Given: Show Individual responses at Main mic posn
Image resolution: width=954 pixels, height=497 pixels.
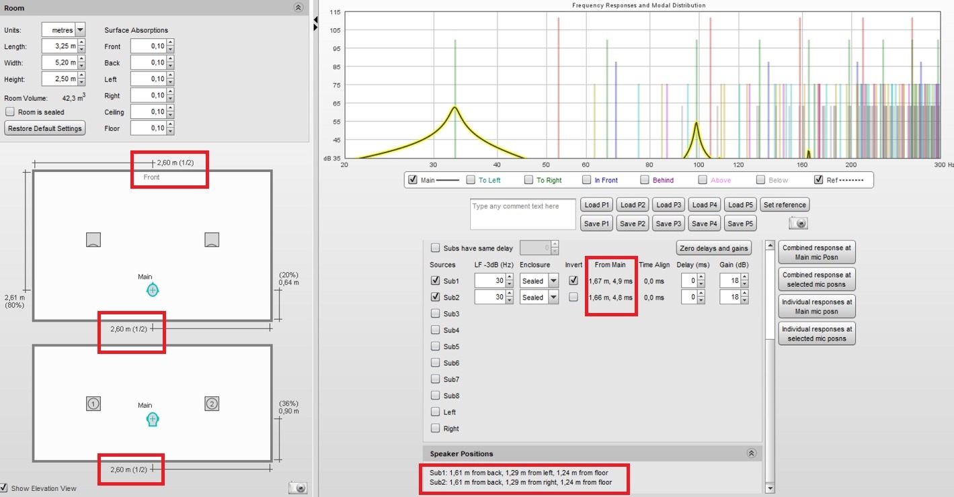Looking at the screenshot, I should point(817,307).
